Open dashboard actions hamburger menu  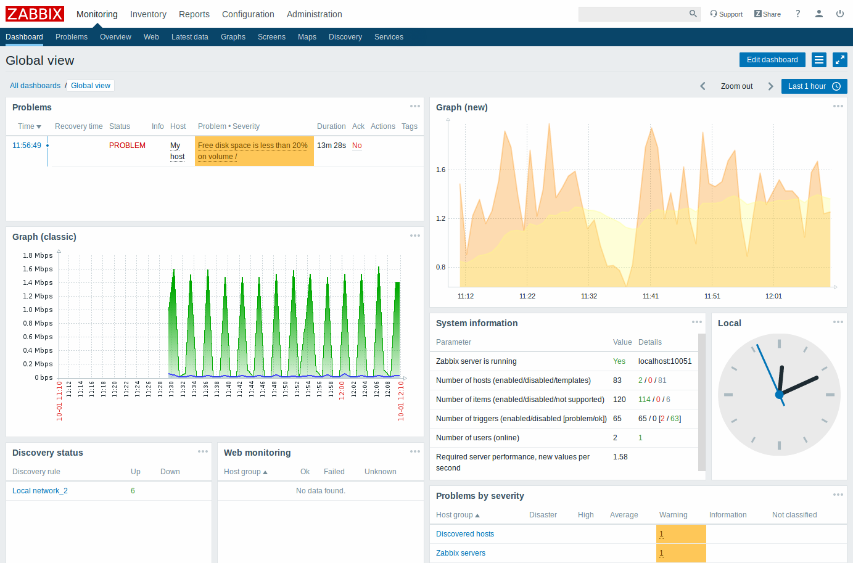tap(819, 60)
